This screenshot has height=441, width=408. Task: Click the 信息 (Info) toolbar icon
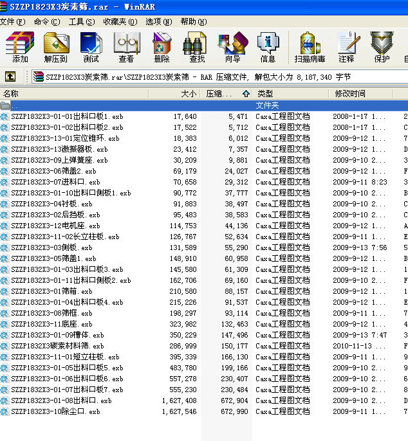point(268,42)
